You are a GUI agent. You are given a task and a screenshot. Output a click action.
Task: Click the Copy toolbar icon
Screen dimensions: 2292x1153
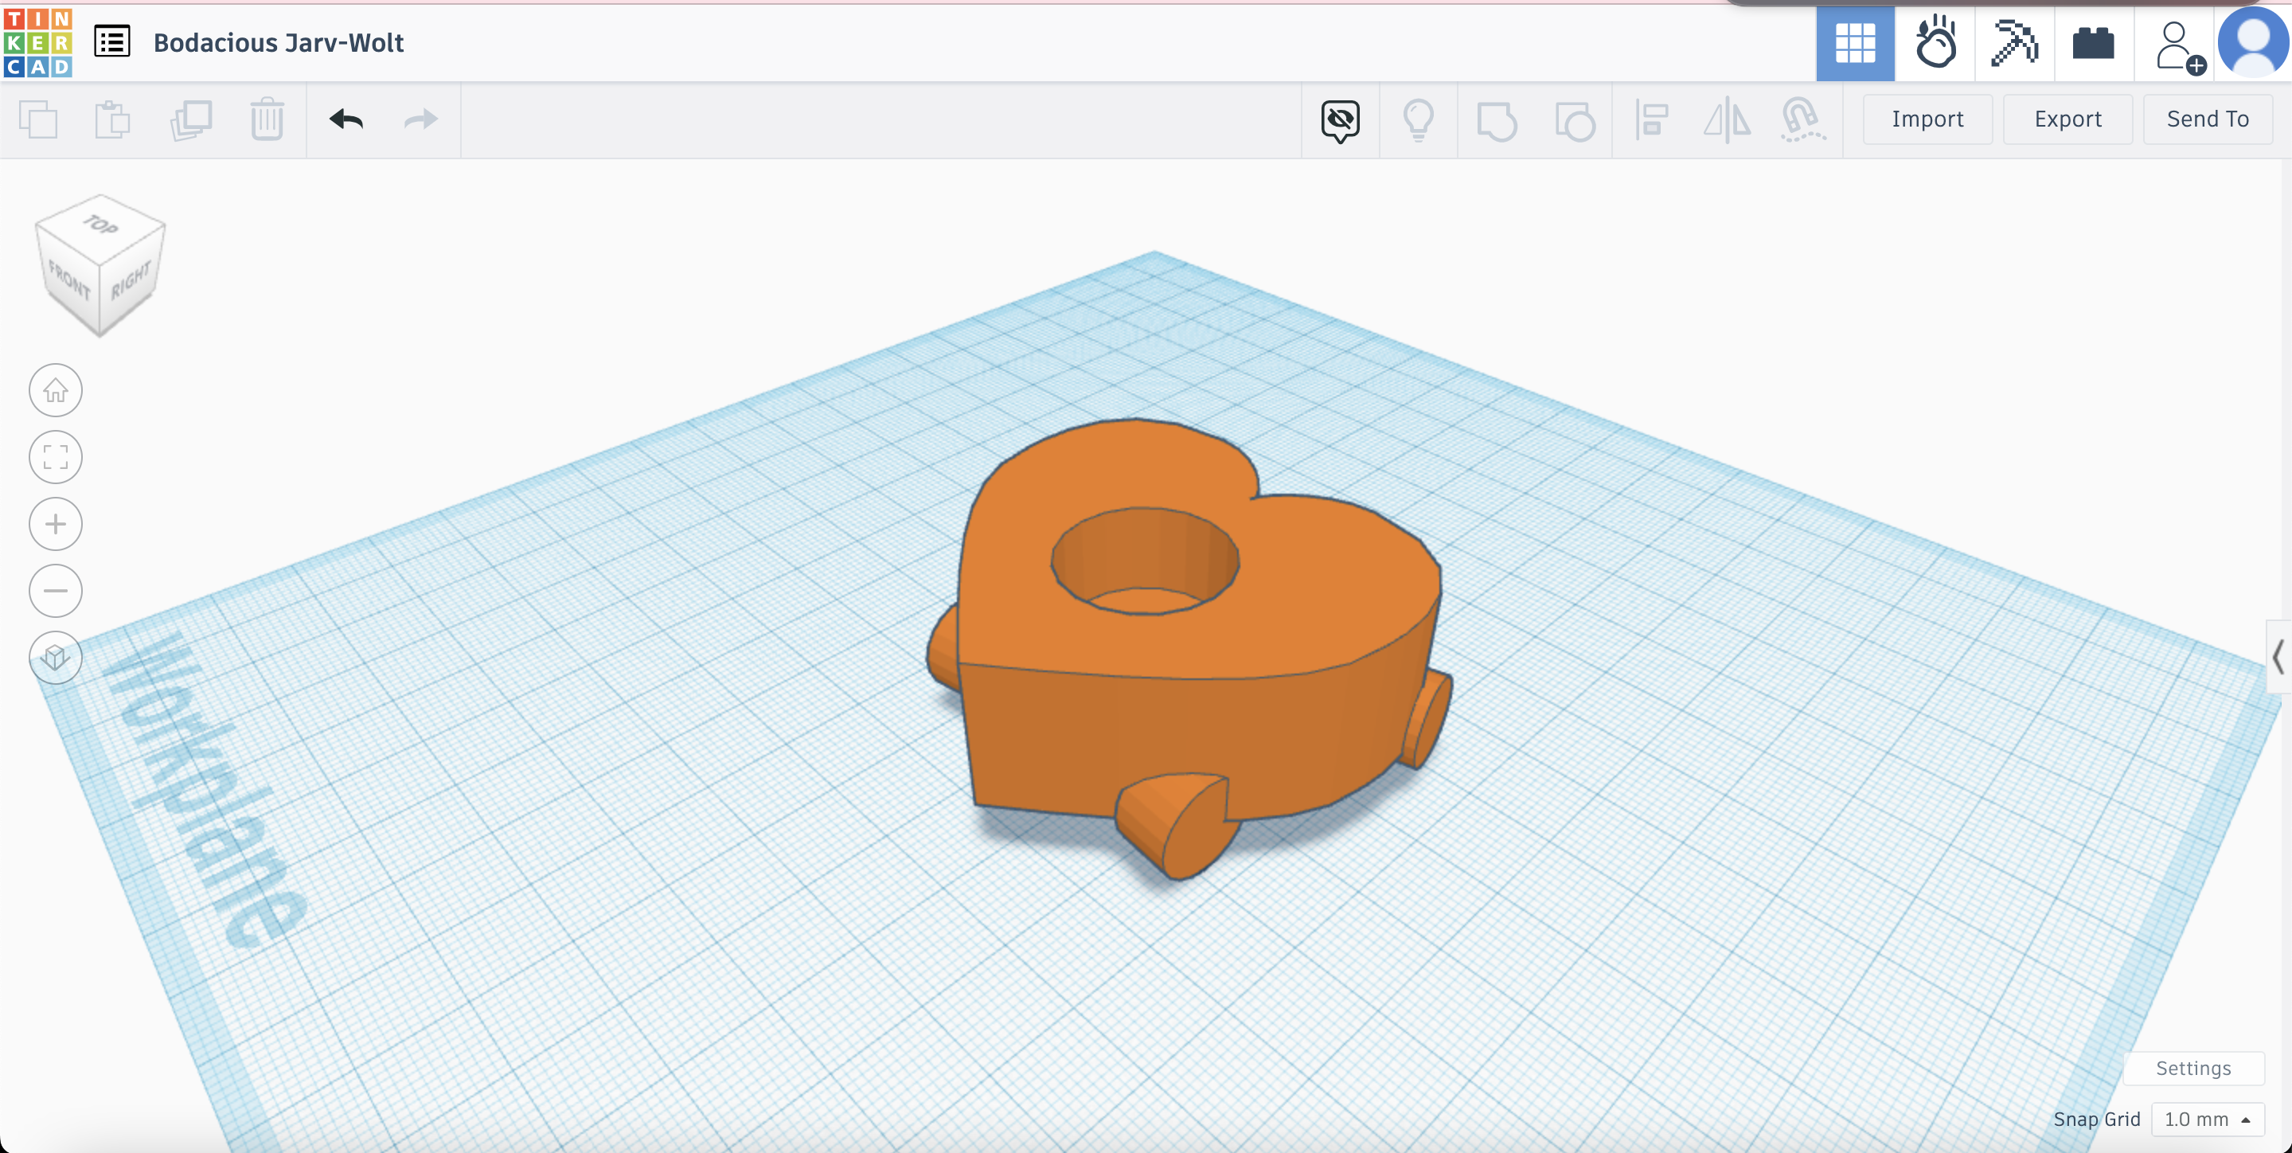click(x=38, y=119)
